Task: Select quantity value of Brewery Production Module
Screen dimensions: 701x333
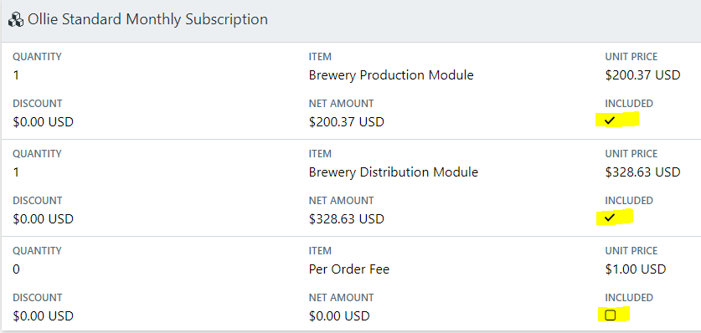Action: coord(16,75)
